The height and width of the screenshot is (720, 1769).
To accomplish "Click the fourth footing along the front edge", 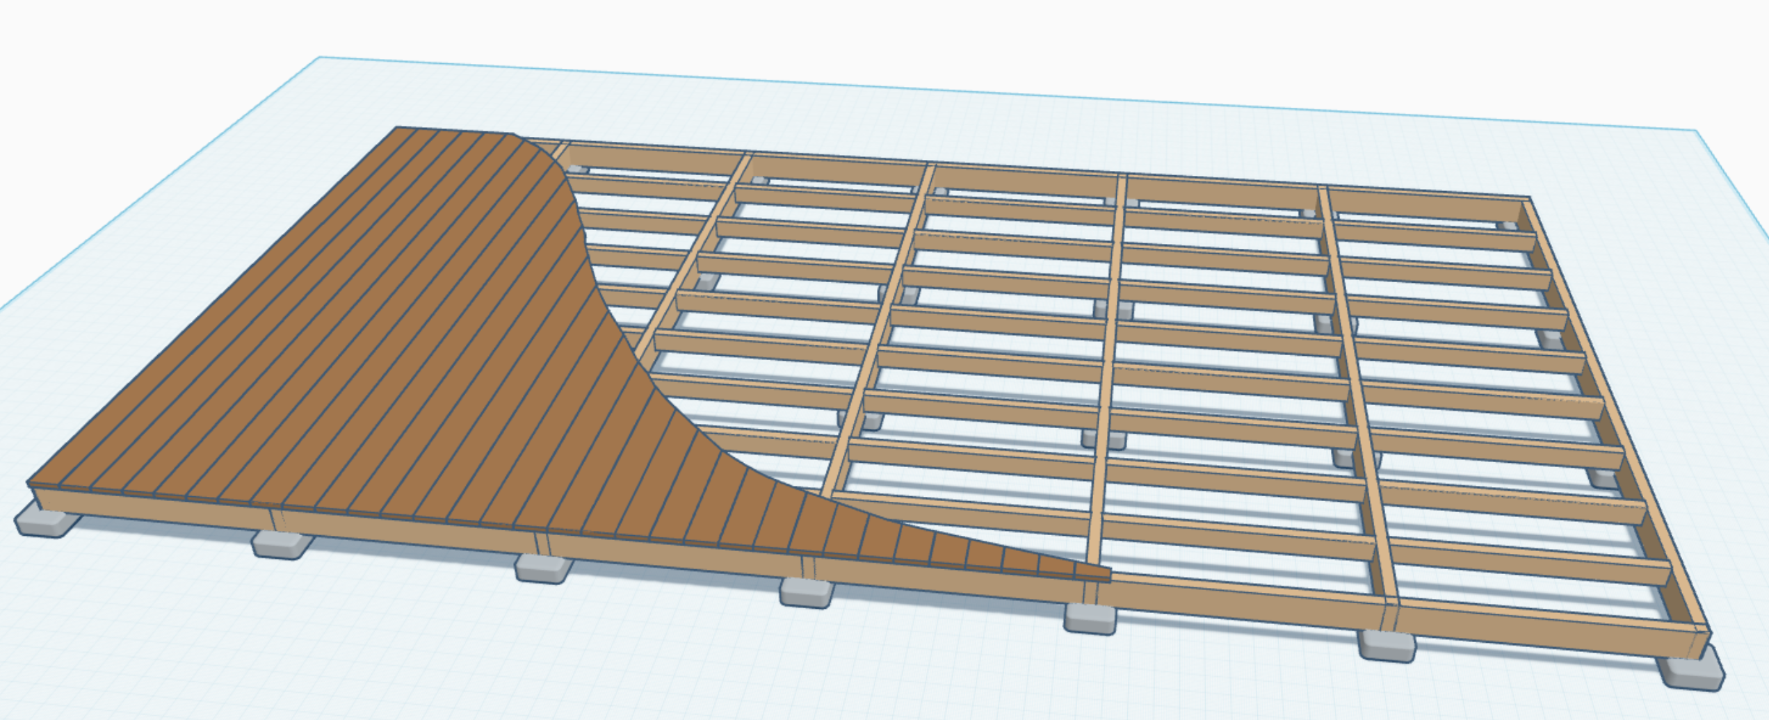I will pyautogui.click(x=807, y=593).
